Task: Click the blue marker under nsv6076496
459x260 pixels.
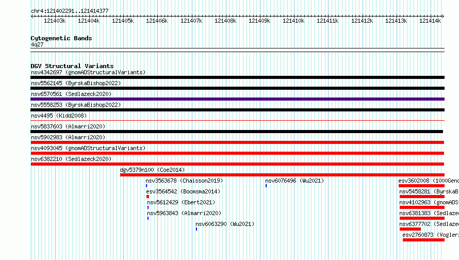Action: click(266, 186)
